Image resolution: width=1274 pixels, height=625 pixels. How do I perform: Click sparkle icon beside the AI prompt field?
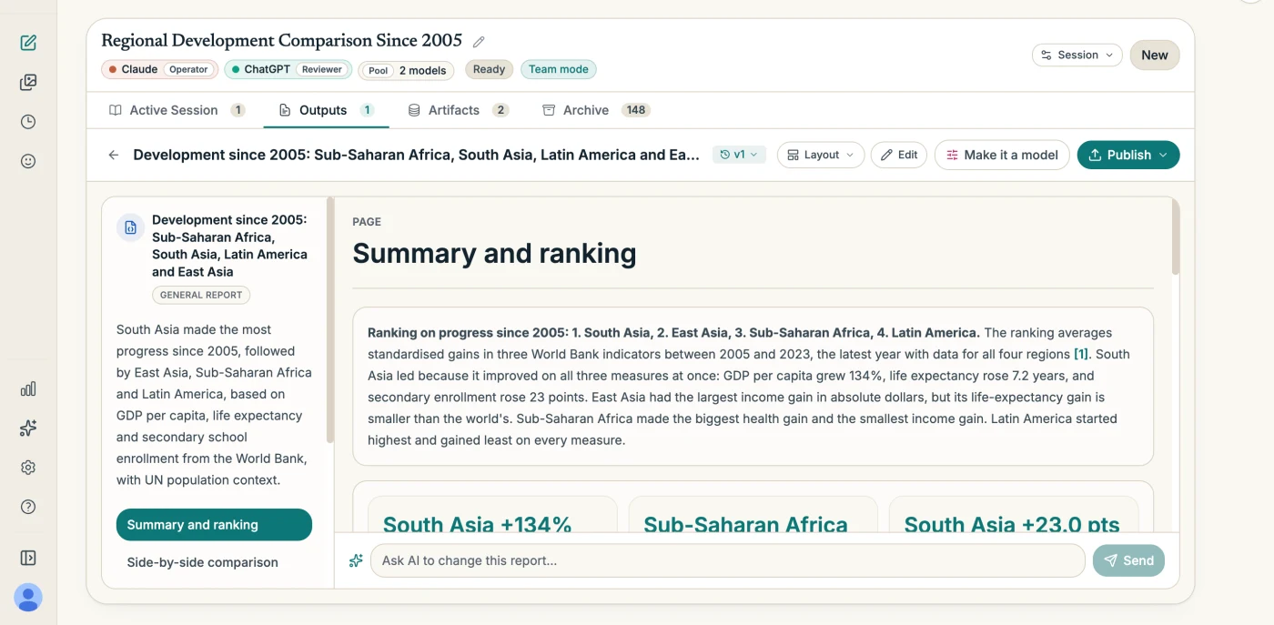click(x=356, y=560)
